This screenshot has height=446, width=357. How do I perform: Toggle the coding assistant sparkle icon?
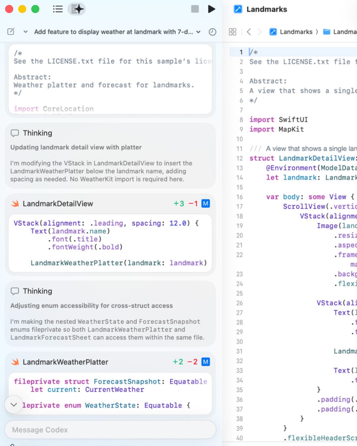coord(77,9)
